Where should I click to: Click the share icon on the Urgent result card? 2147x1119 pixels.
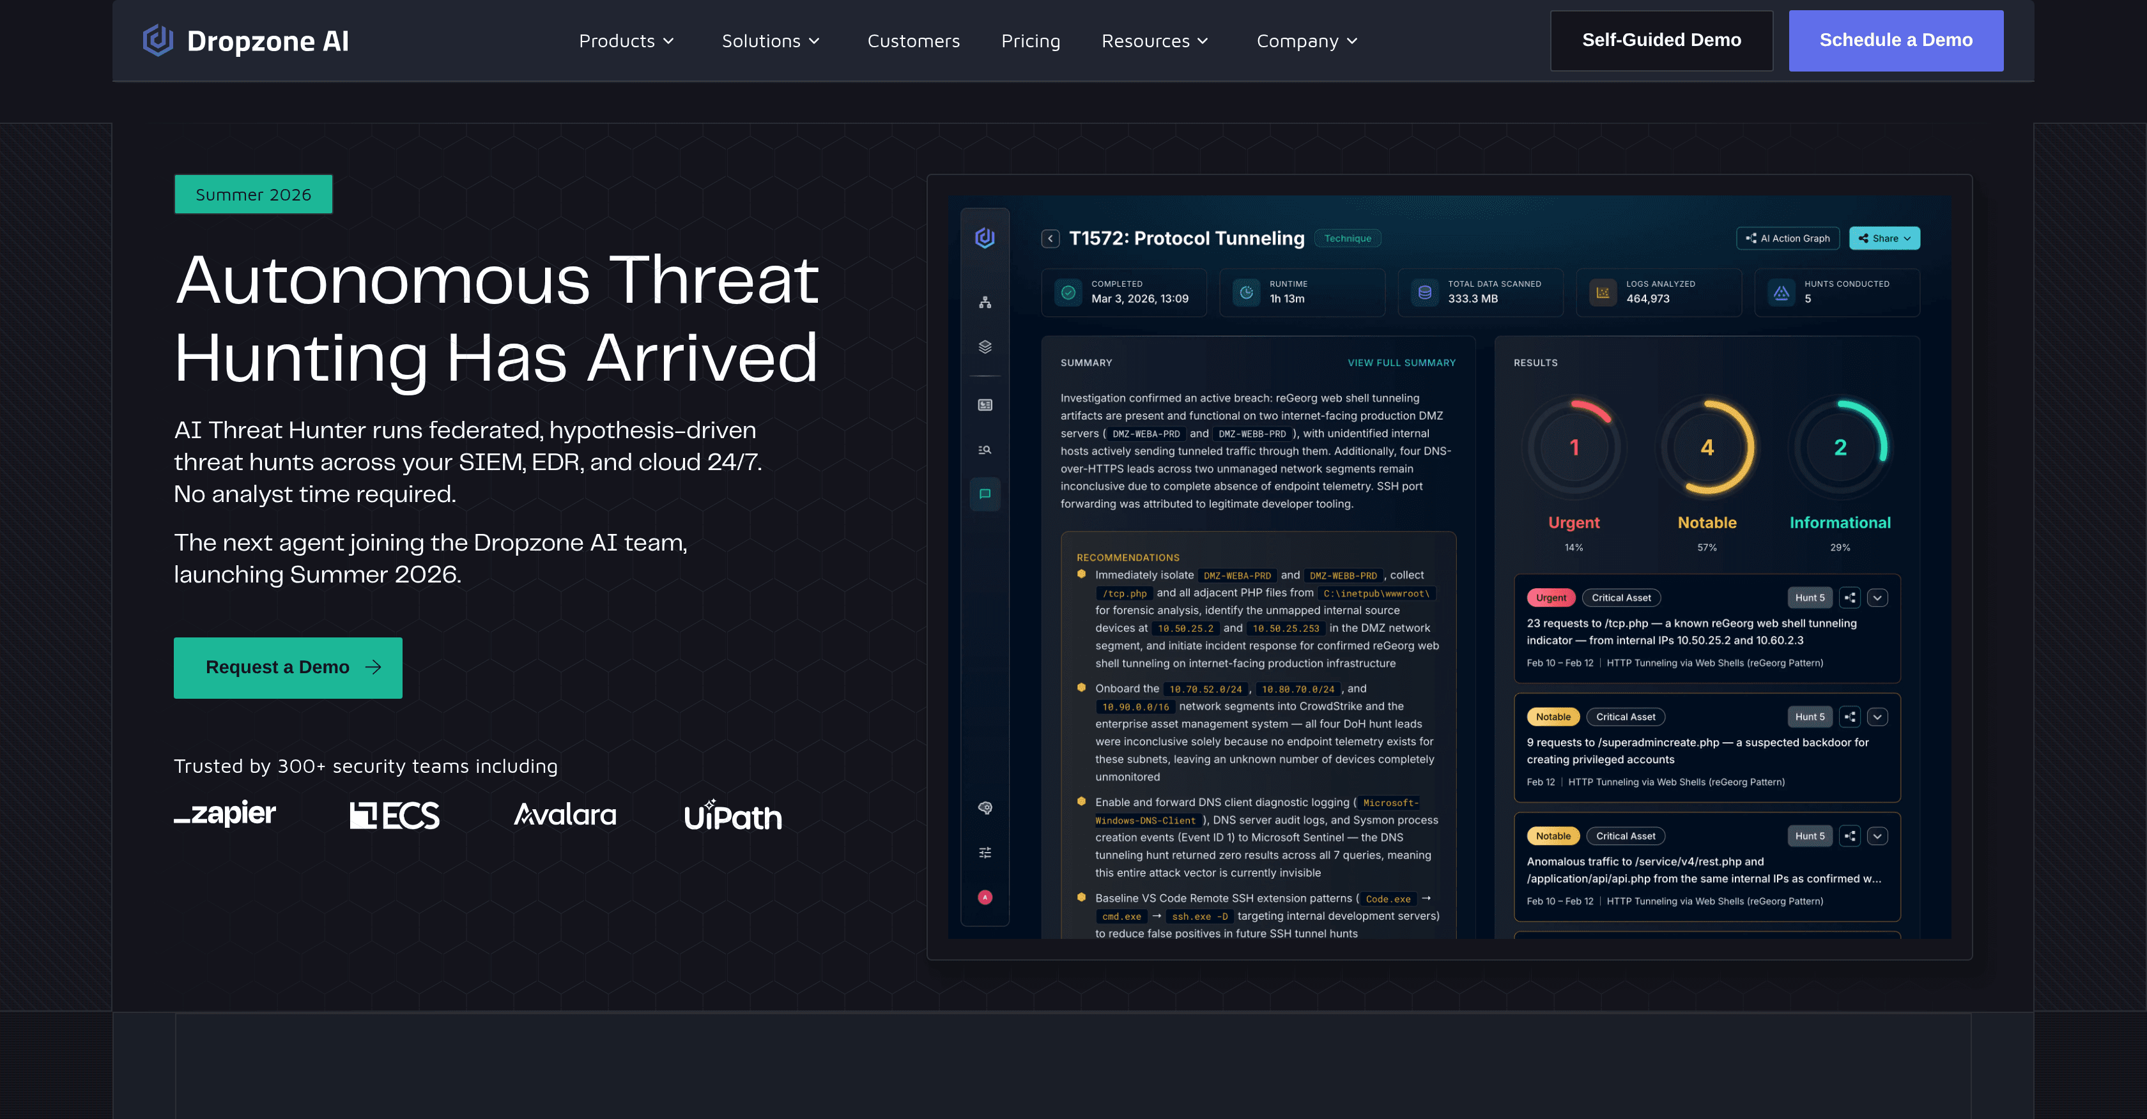point(1851,597)
